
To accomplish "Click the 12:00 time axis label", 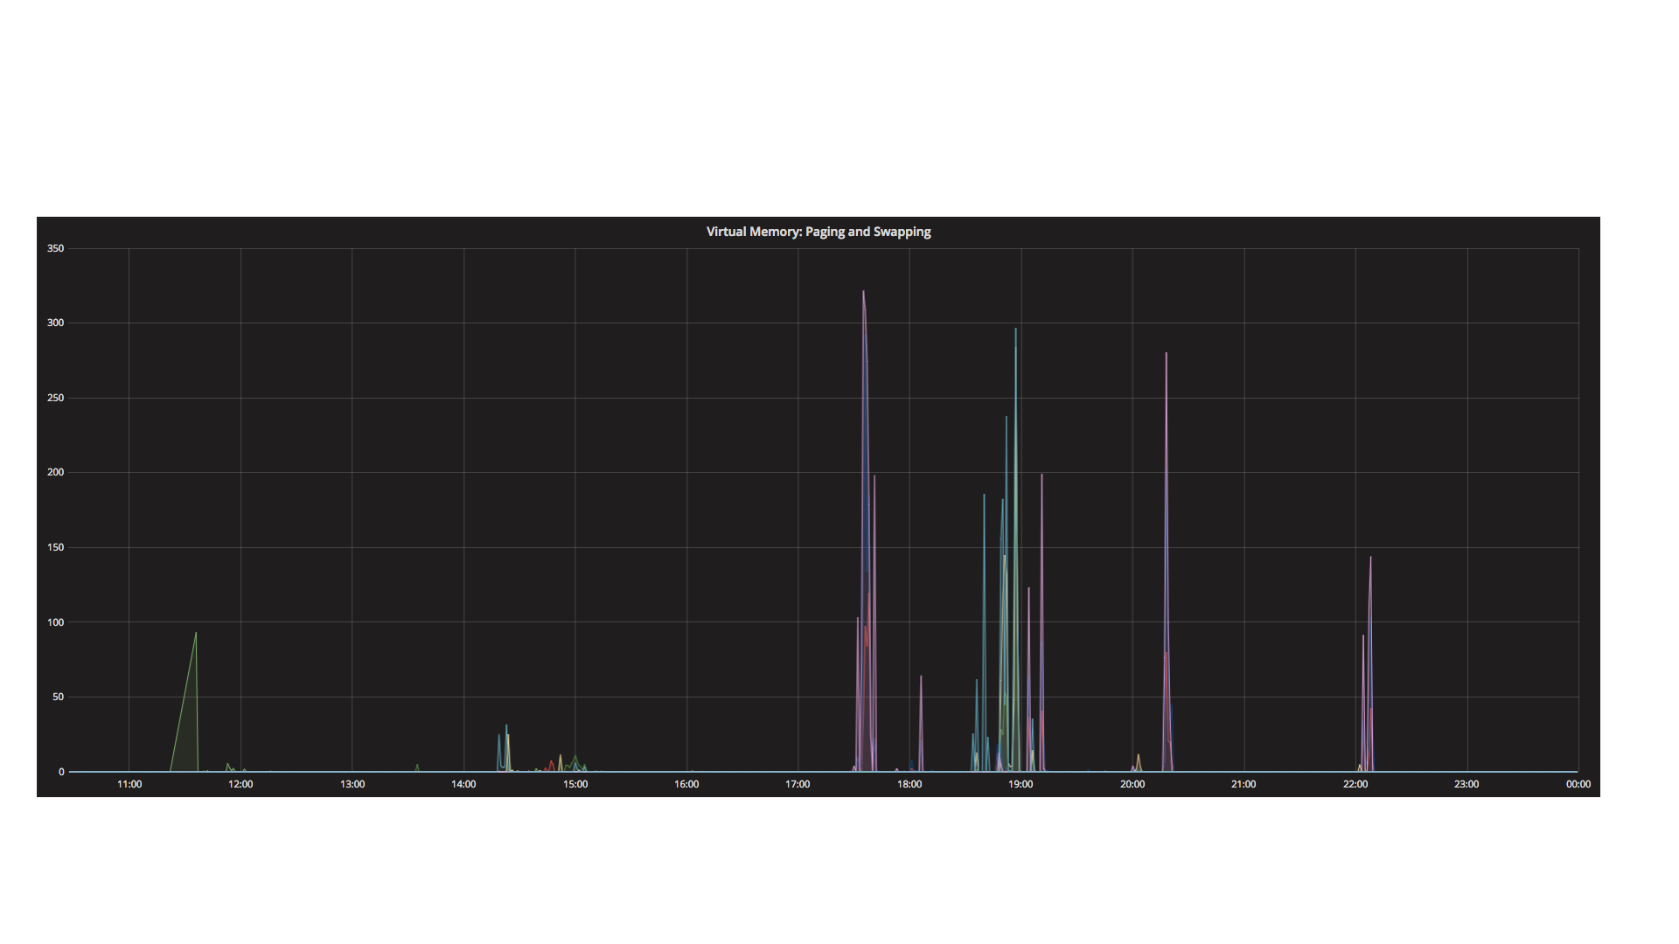I will (x=240, y=784).
